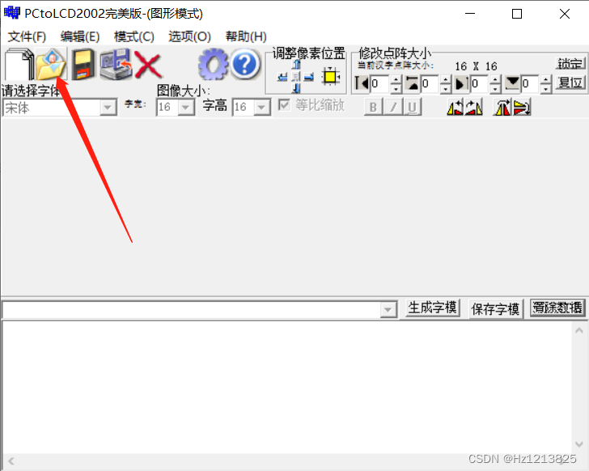Click the PCtoLCD2002 title bar app icon

(11, 13)
